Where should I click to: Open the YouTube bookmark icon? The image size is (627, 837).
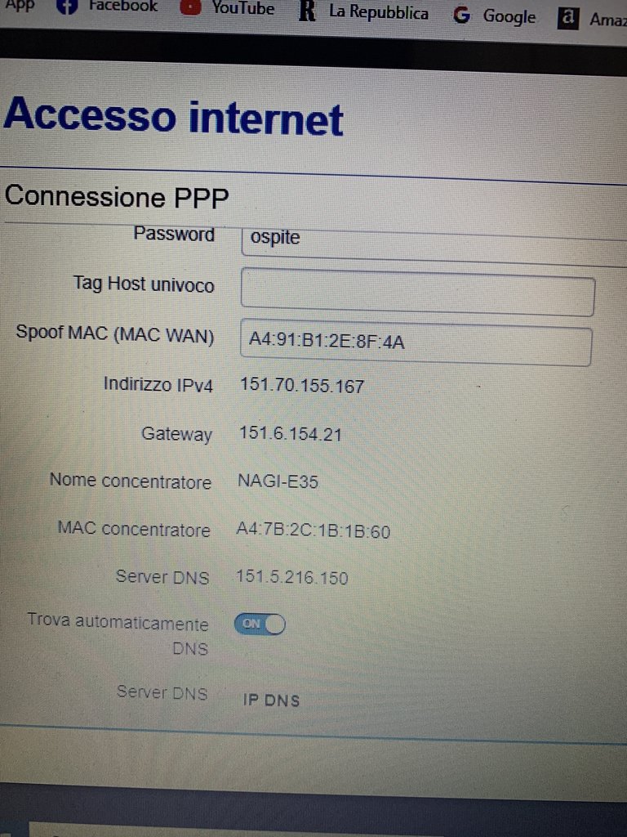(190, 8)
